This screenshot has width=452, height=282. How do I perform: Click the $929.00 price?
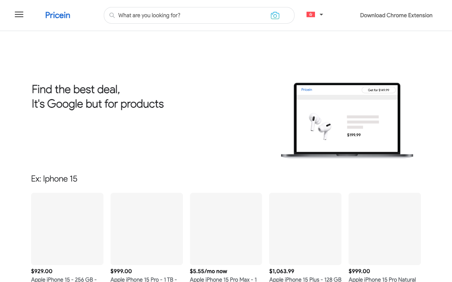pos(42,271)
